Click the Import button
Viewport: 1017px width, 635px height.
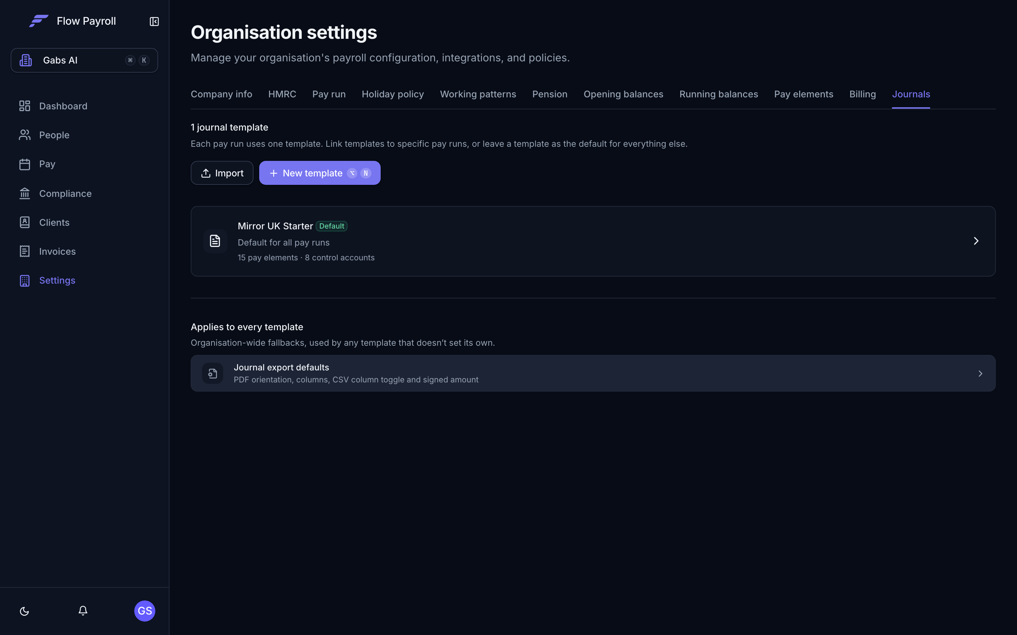(222, 173)
